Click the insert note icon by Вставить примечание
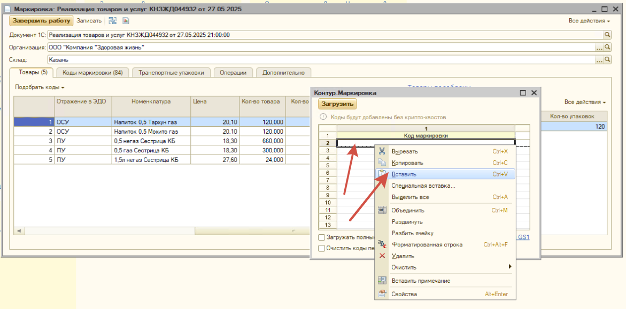This screenshot has height=309, width=626. pos(382,281)
